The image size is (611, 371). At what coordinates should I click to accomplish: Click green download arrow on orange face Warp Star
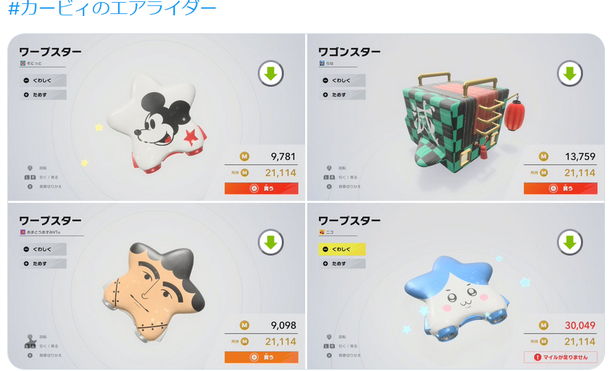pyautogui.click(x=271, y=242)
